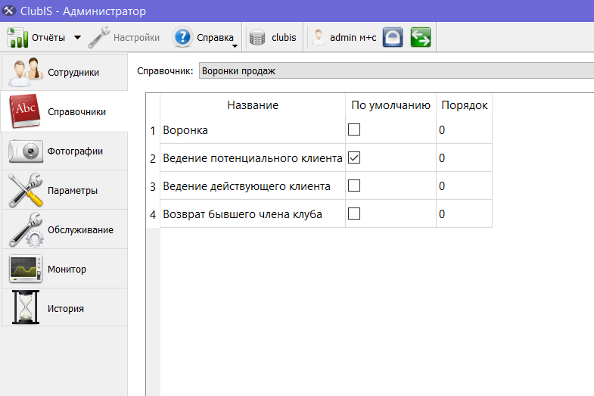Click Порядок value in Воронка row
Viewport: 594px width, 396px height.
[464, 129]
